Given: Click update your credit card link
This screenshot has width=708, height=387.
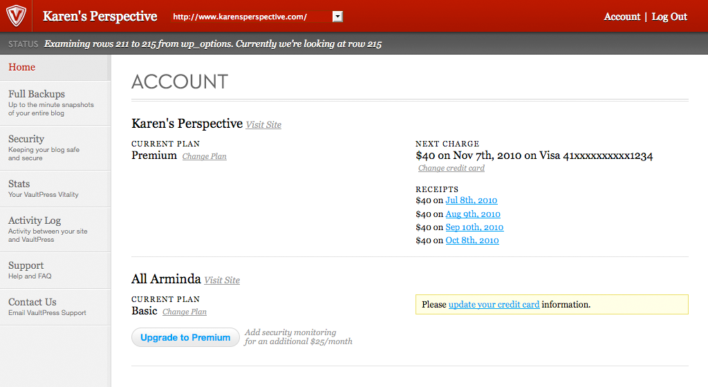Looking at the screenshot, I should point(494,304).
